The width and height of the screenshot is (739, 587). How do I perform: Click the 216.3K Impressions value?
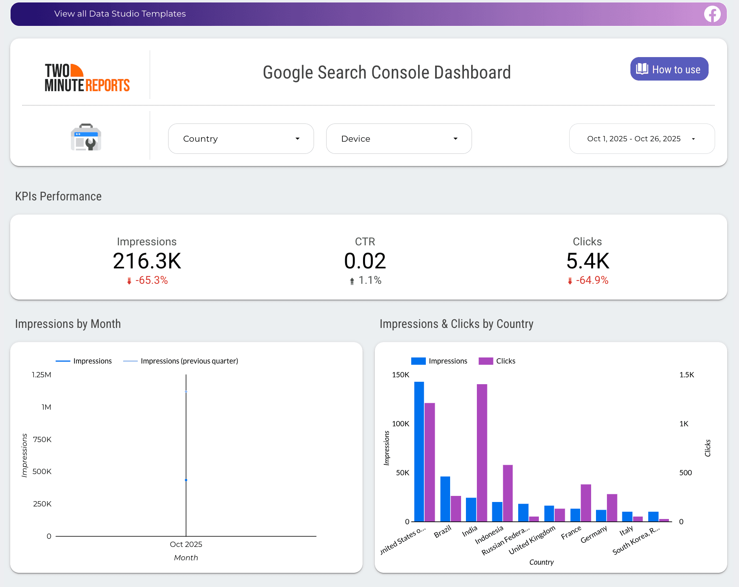coord(147,261)
